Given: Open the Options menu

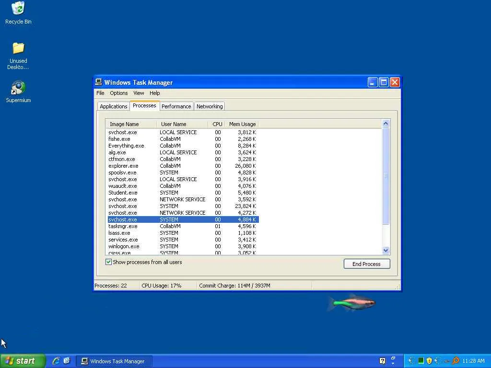Looking at the screenshot, I should [x=119, y=93].
